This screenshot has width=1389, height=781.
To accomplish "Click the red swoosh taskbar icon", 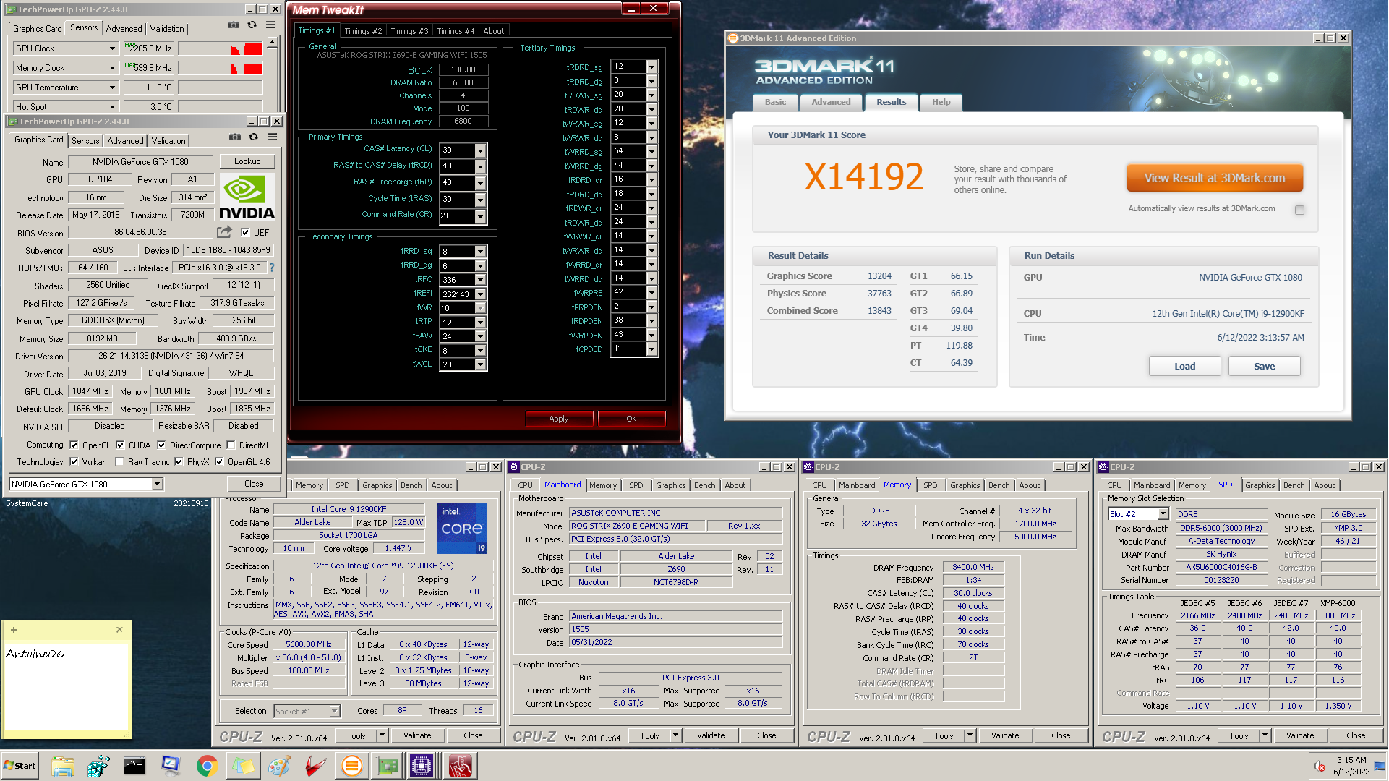I will tap(315, 766).
